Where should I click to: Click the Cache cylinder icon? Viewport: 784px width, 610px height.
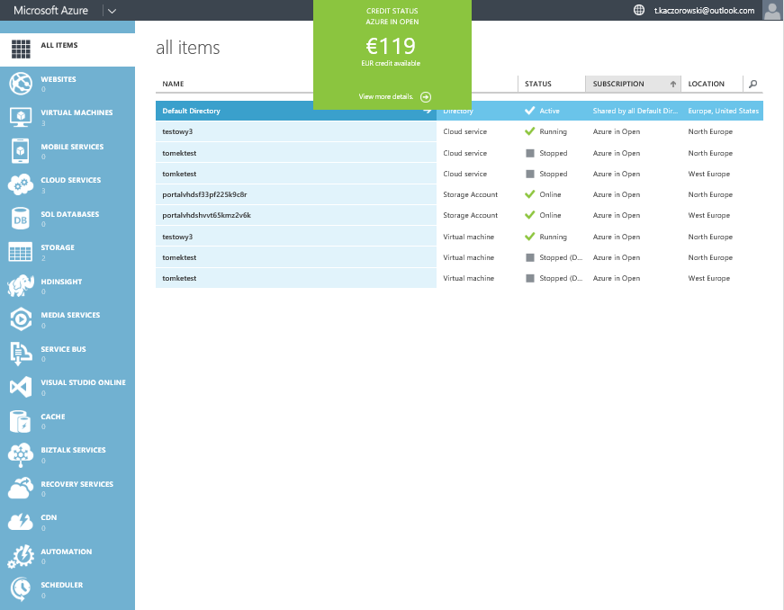pos(21,421)
